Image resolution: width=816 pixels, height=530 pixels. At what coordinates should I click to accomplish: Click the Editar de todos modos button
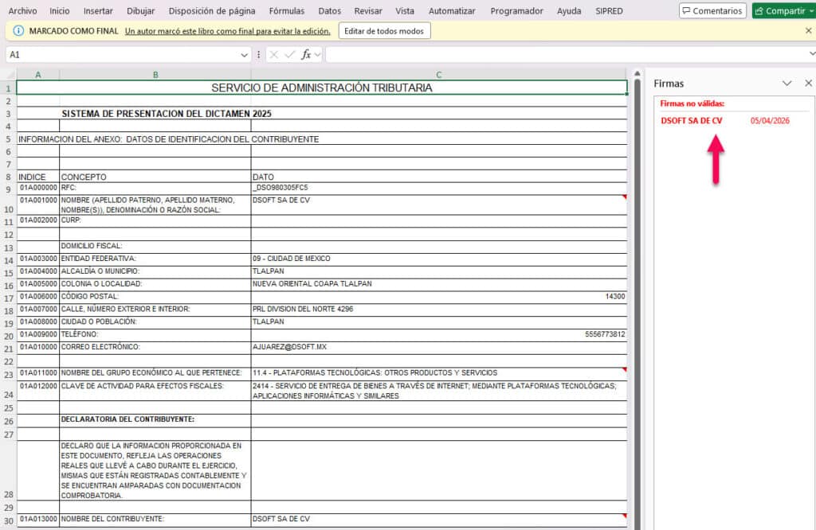click(385, 31)
